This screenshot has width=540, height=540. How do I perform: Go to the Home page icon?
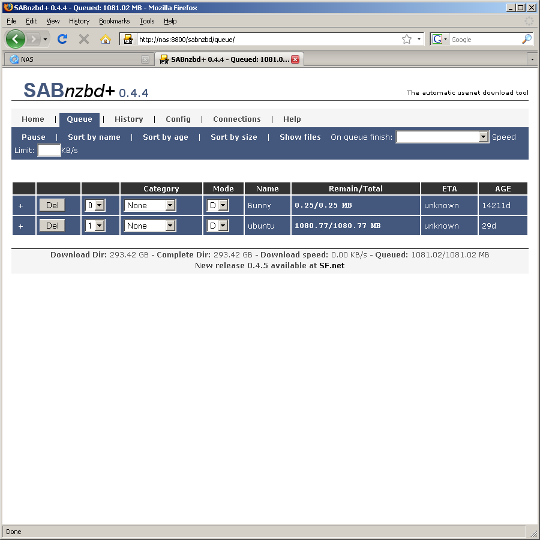click(106, 39)
